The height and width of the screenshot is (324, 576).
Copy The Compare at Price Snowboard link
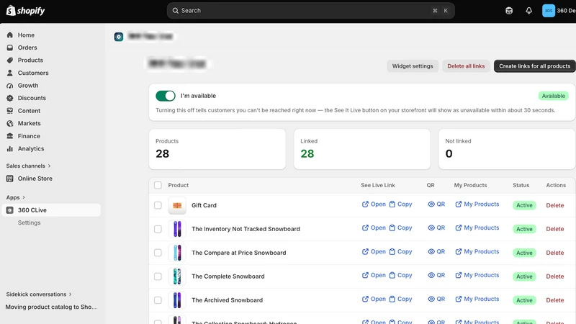[400, 251]
